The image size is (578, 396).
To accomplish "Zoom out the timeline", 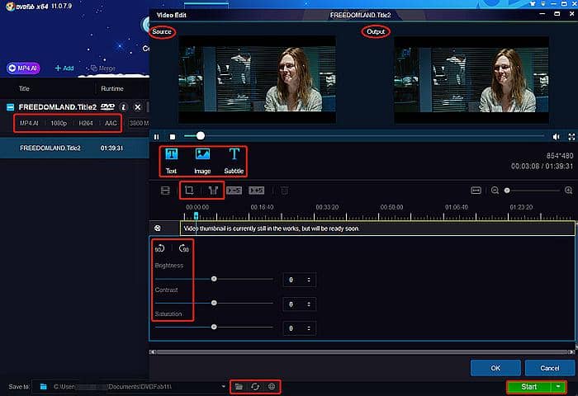I will tap(495, 191).
